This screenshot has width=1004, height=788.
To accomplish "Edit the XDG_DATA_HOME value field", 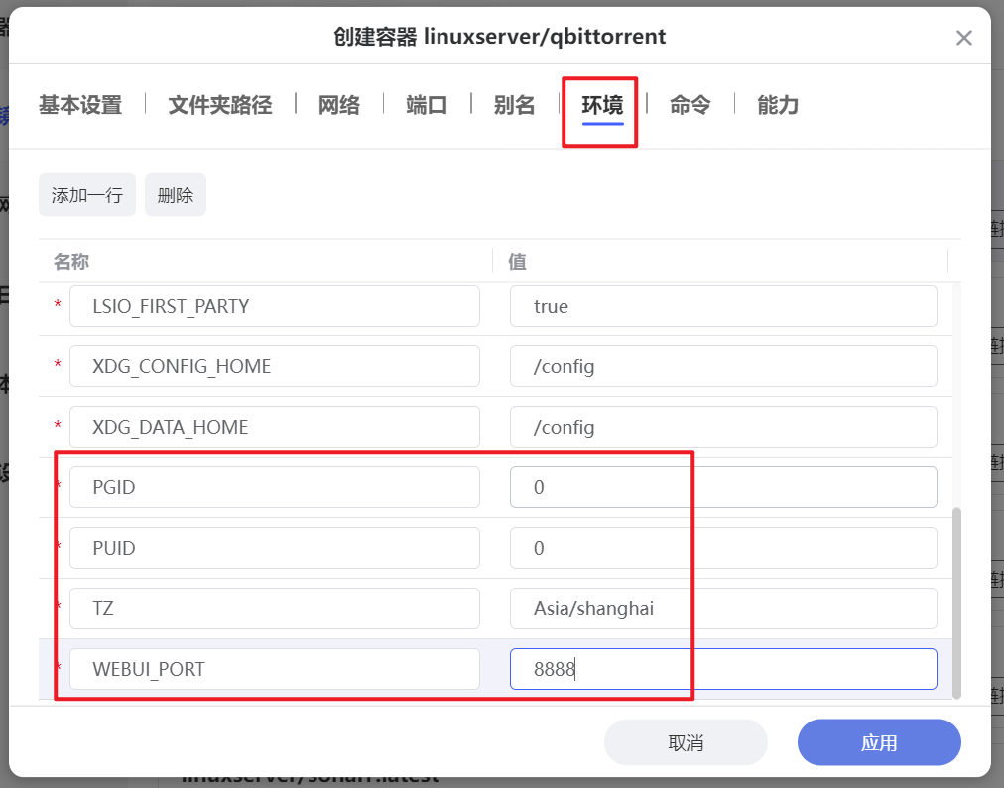I will 723,427.
